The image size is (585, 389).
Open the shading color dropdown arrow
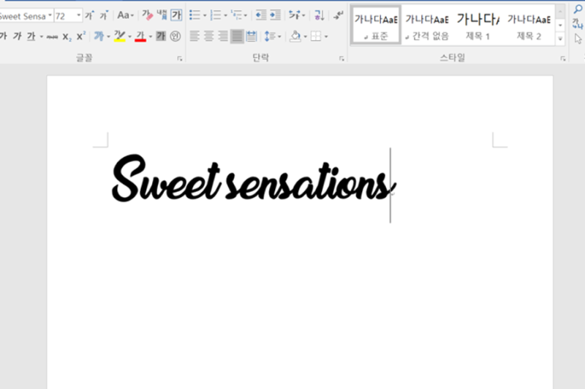305,36
